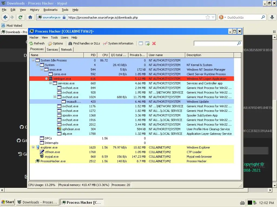Select DPCs row
This screenshot has width=277, height=207.
coord(132,138)
